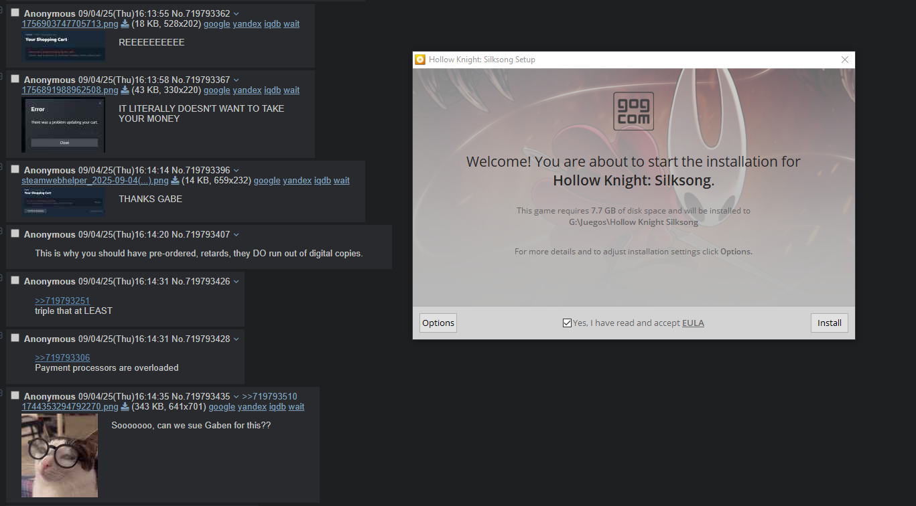Search iqdb for the Error cart image

click(273, 90)
